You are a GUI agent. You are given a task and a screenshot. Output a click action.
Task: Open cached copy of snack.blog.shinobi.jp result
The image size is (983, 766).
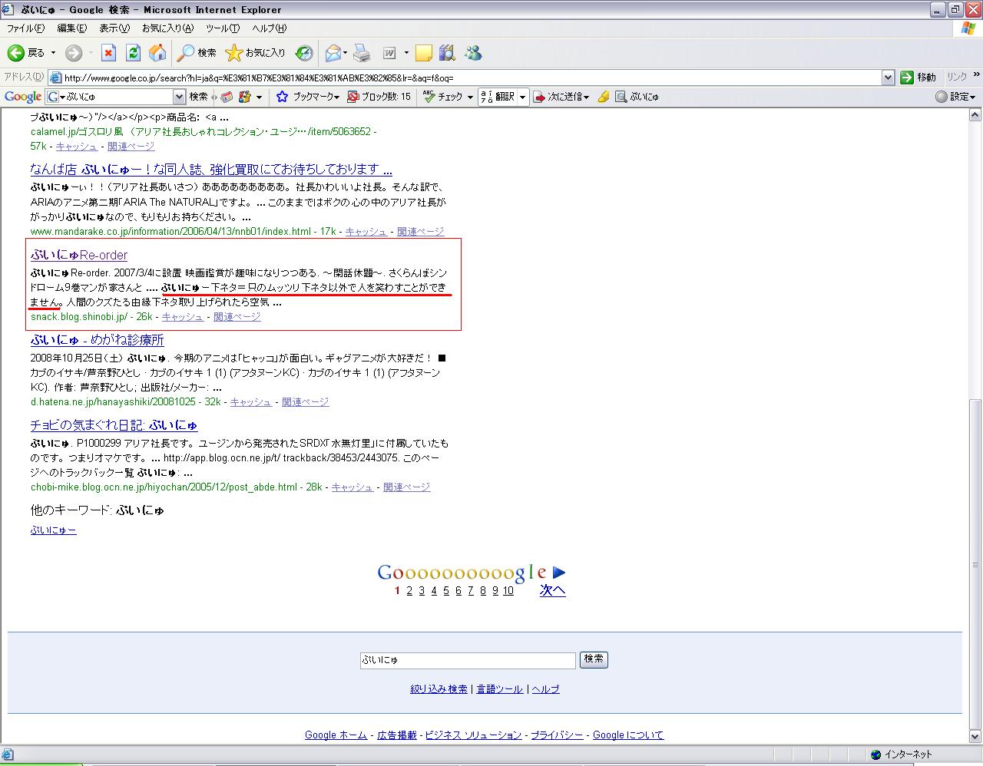pos(183,317)
